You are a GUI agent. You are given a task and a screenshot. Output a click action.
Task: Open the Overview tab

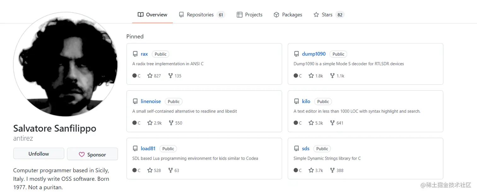[x=153, y=15]
